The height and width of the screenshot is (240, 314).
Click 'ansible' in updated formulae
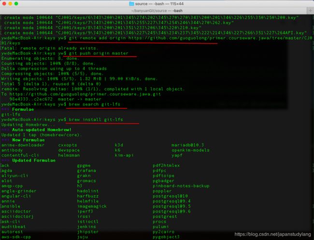pyautogui.click(x=11, y=206)
